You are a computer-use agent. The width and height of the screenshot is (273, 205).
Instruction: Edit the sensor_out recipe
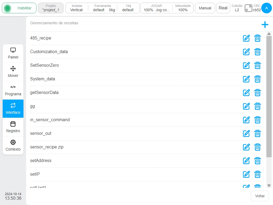(246, 133)
